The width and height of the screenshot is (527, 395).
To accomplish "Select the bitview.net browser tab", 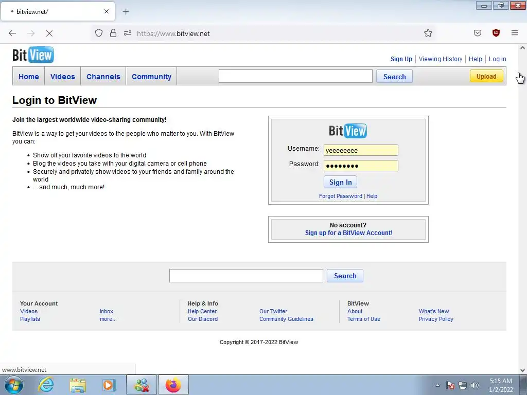I will point(58,12).
